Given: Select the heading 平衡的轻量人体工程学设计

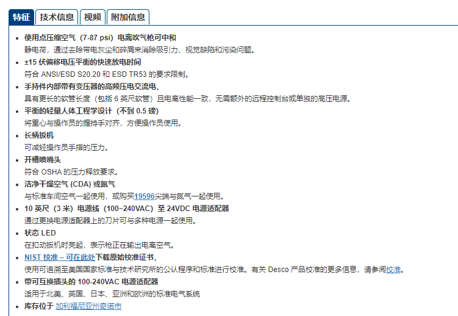Looking at the screenshot, I should click(91, 111).
